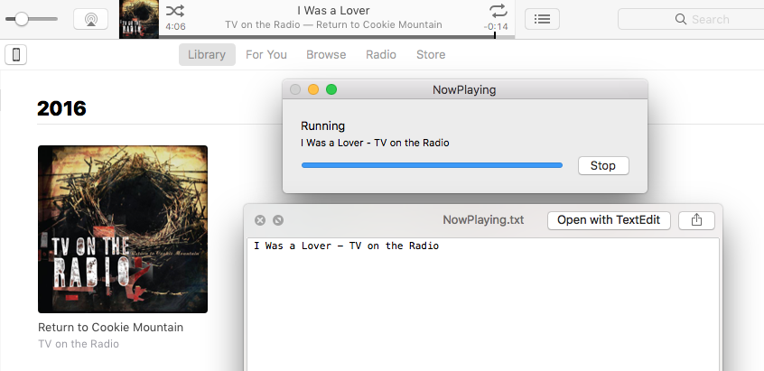Click the NowPlaying.txt title text
764x371 pixels.
click(483, 220)
